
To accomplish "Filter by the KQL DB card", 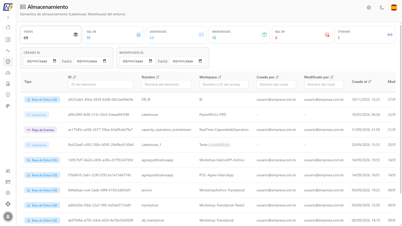I will click(302, 35).
